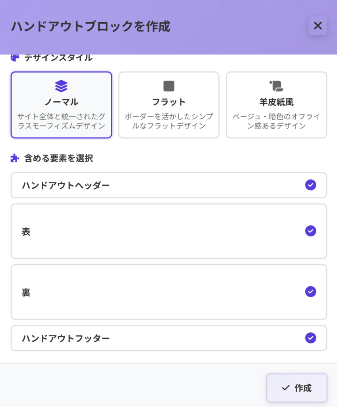337x407 pixels.
Task: Uncheck the ハンドアウトヘッダー checkmark
Action: pos(310,185)
